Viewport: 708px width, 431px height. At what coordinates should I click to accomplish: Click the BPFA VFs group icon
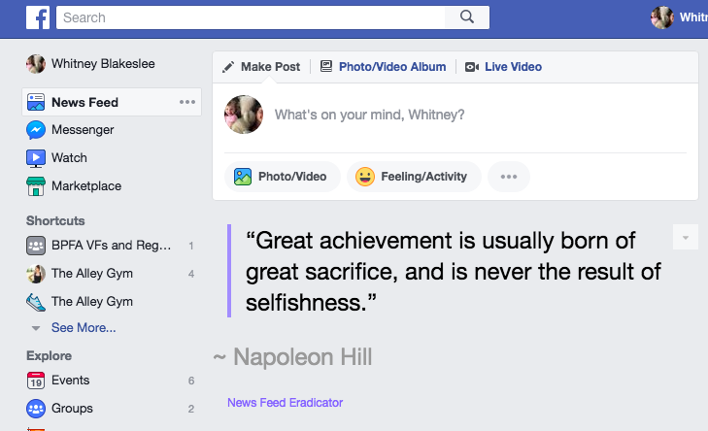[x=36, y=246]
